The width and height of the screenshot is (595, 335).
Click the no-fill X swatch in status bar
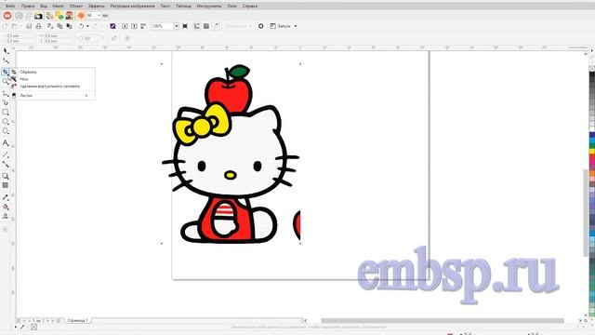[x=33, y=327]
